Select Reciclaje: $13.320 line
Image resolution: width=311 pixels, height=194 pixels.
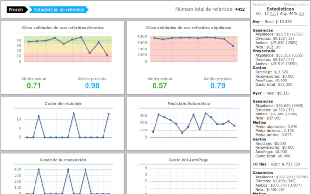pyautogui.click(x=272, y=72)
